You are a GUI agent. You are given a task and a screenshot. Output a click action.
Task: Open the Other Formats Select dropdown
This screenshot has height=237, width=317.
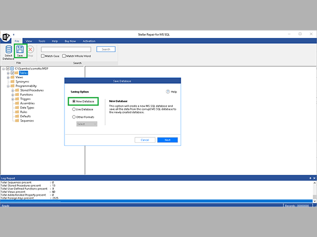pos(87,124)
